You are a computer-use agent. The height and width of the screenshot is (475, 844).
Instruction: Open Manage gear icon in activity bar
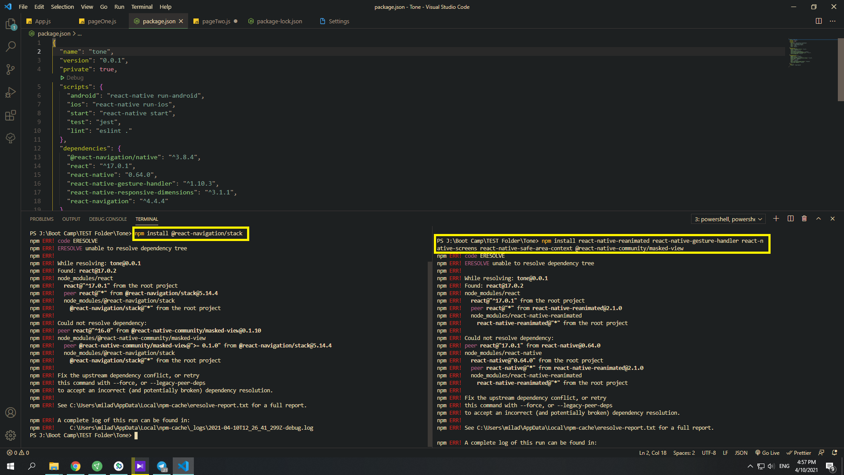[x=11, y=435]
